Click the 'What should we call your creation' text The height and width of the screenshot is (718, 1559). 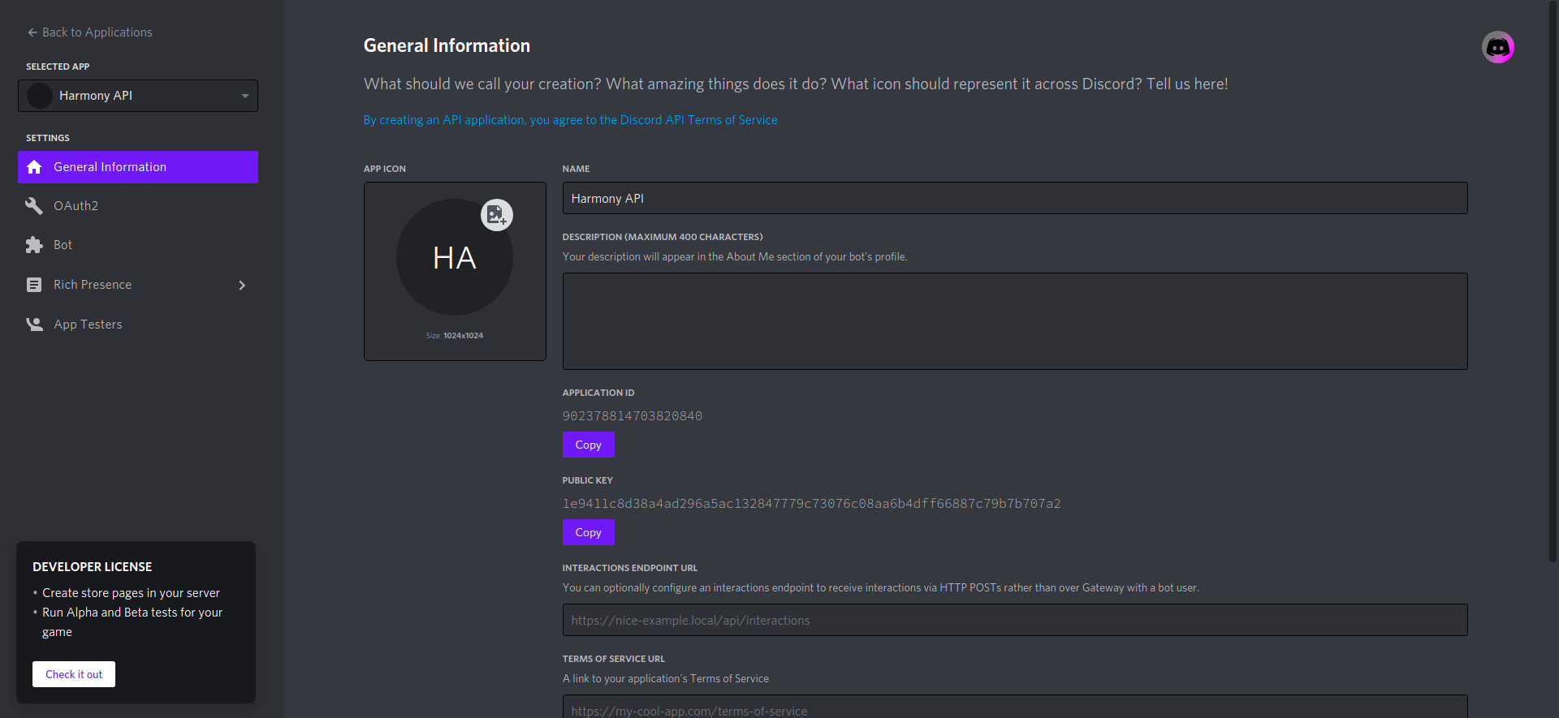coord(796,84)
